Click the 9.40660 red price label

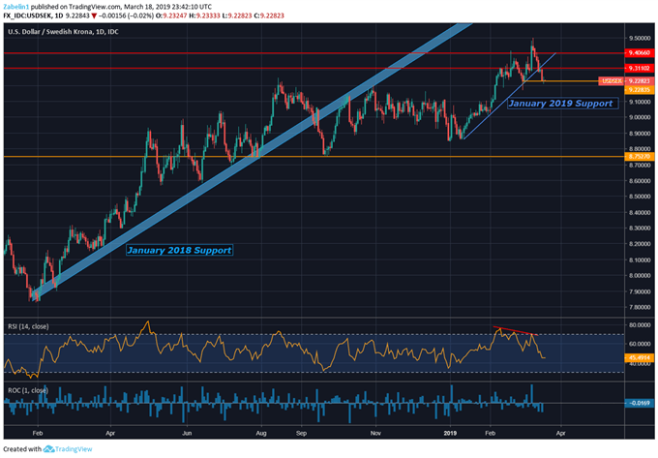coord(639,53)
